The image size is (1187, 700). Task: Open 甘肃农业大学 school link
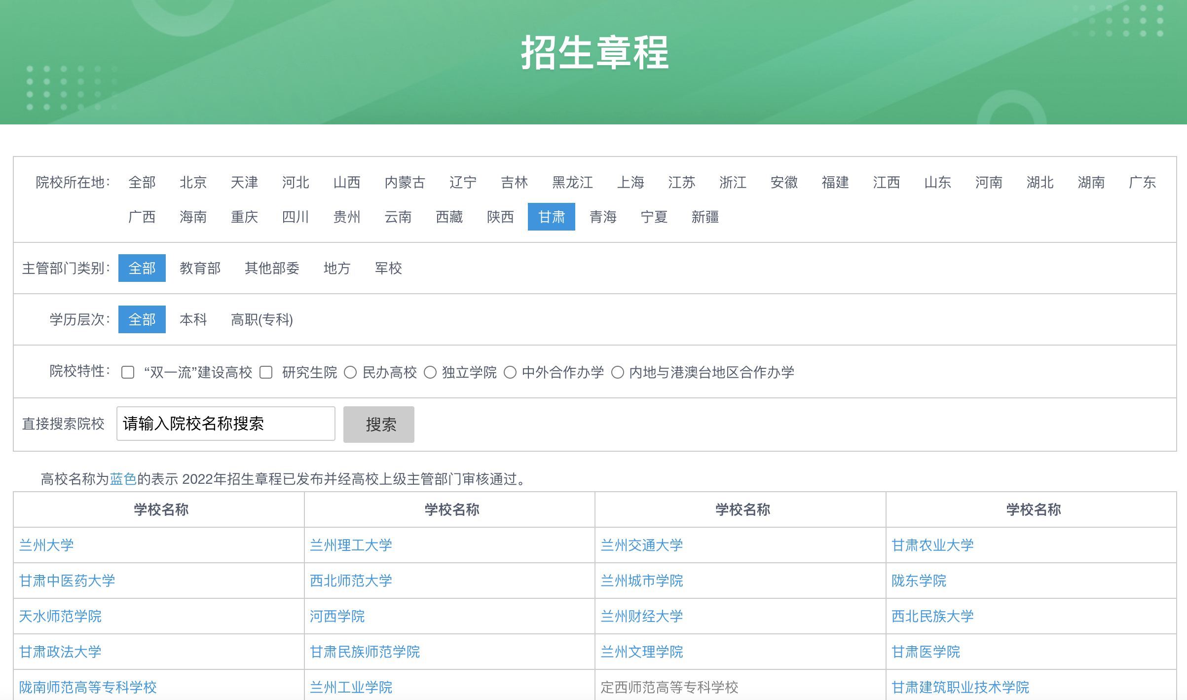[x=932, y=545]
